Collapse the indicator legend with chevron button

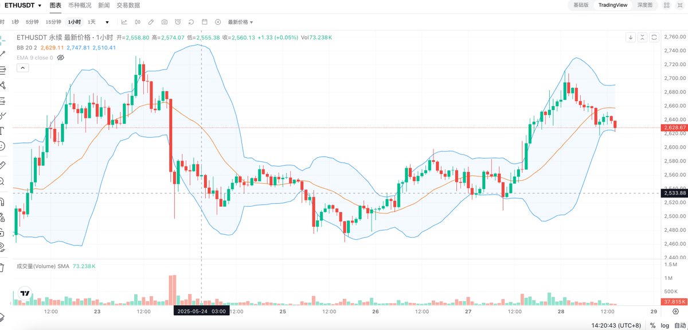[22, 68]
